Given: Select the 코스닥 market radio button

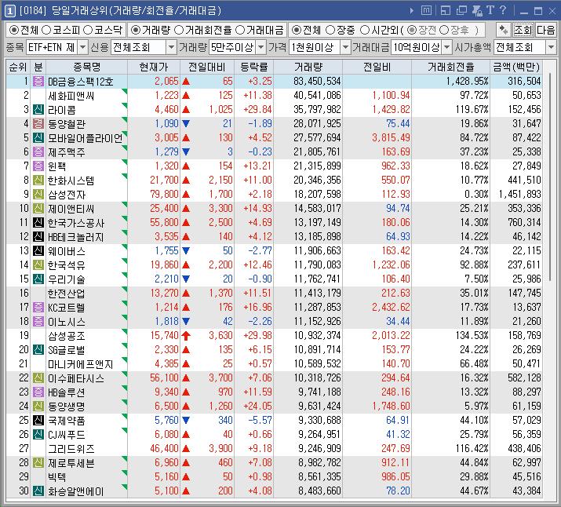Looking at the screenshot, I should (88, 30).
